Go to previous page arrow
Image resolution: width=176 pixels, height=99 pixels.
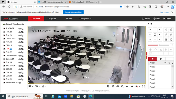pyautogui.click(x=127, y=86)
